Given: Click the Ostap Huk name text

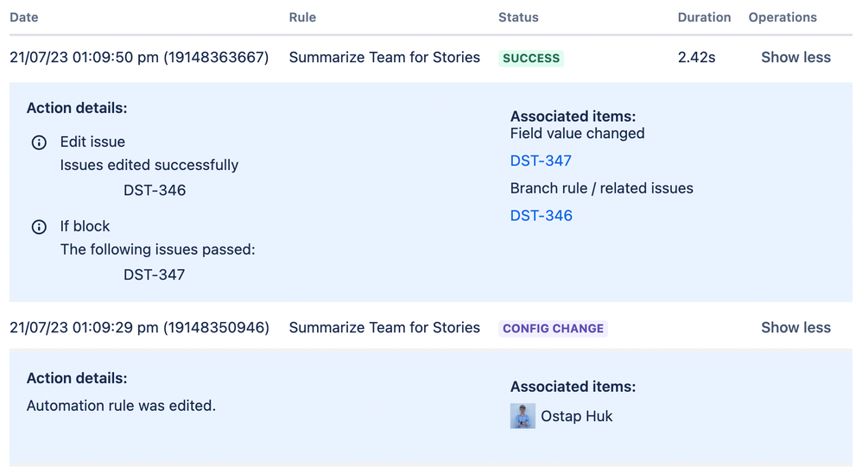Looking at the screenshot, I should 576,416.
